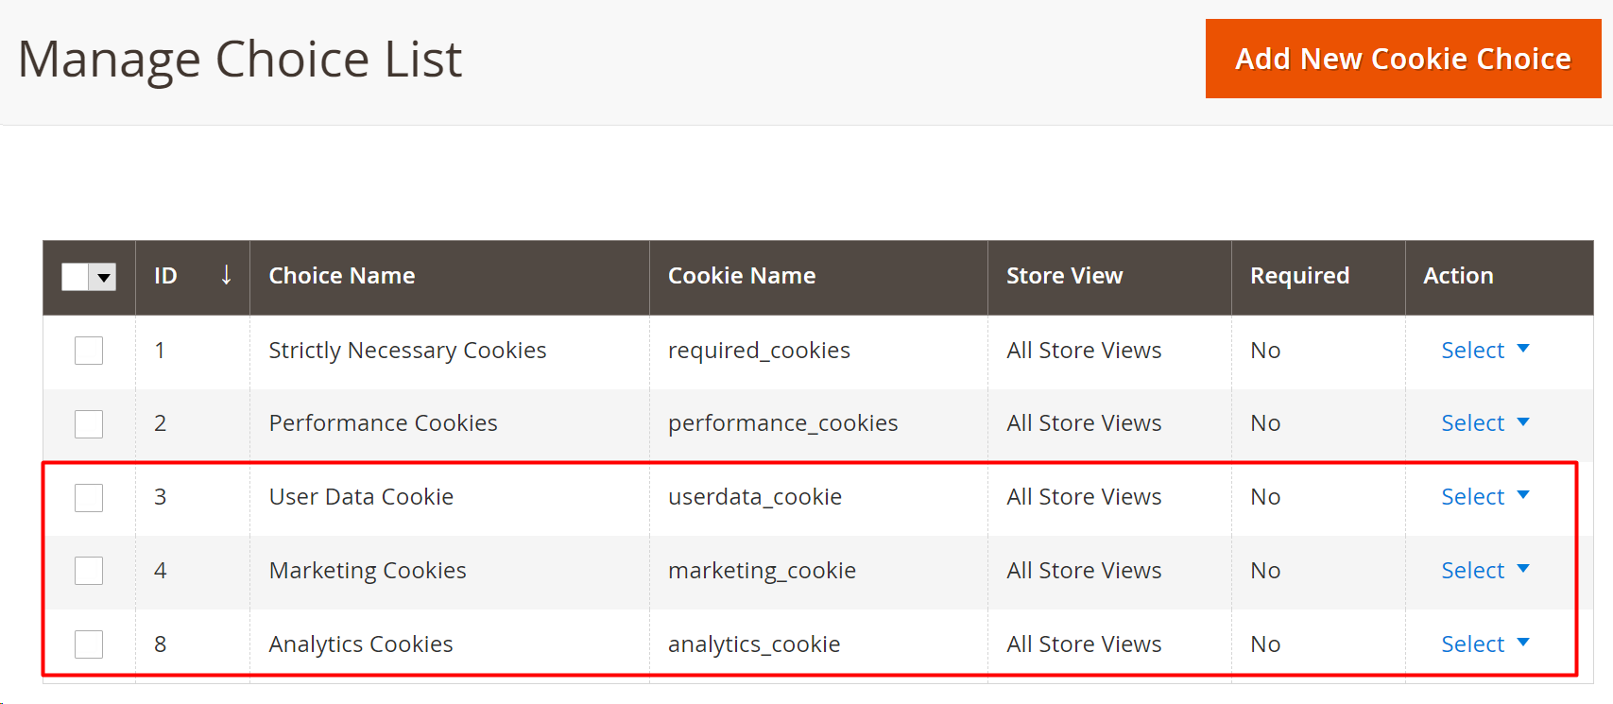
Task: Click the Store View column header
Action: tap(1064, 276)
